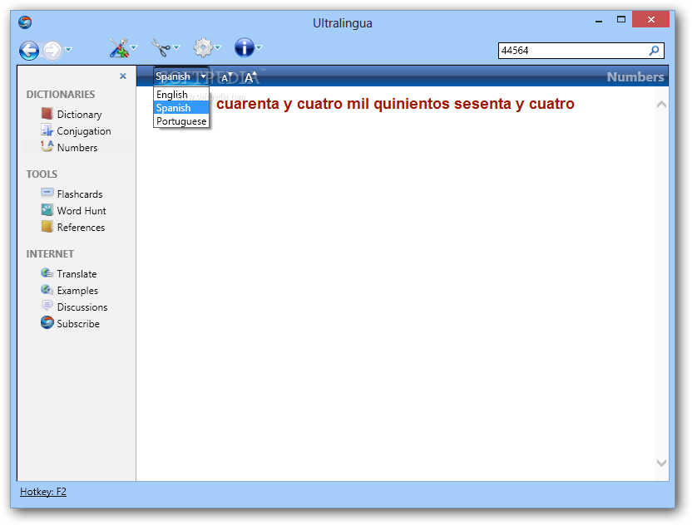Click the blue info icon
Screen dimensions: 692x525
tap(244, 47)
